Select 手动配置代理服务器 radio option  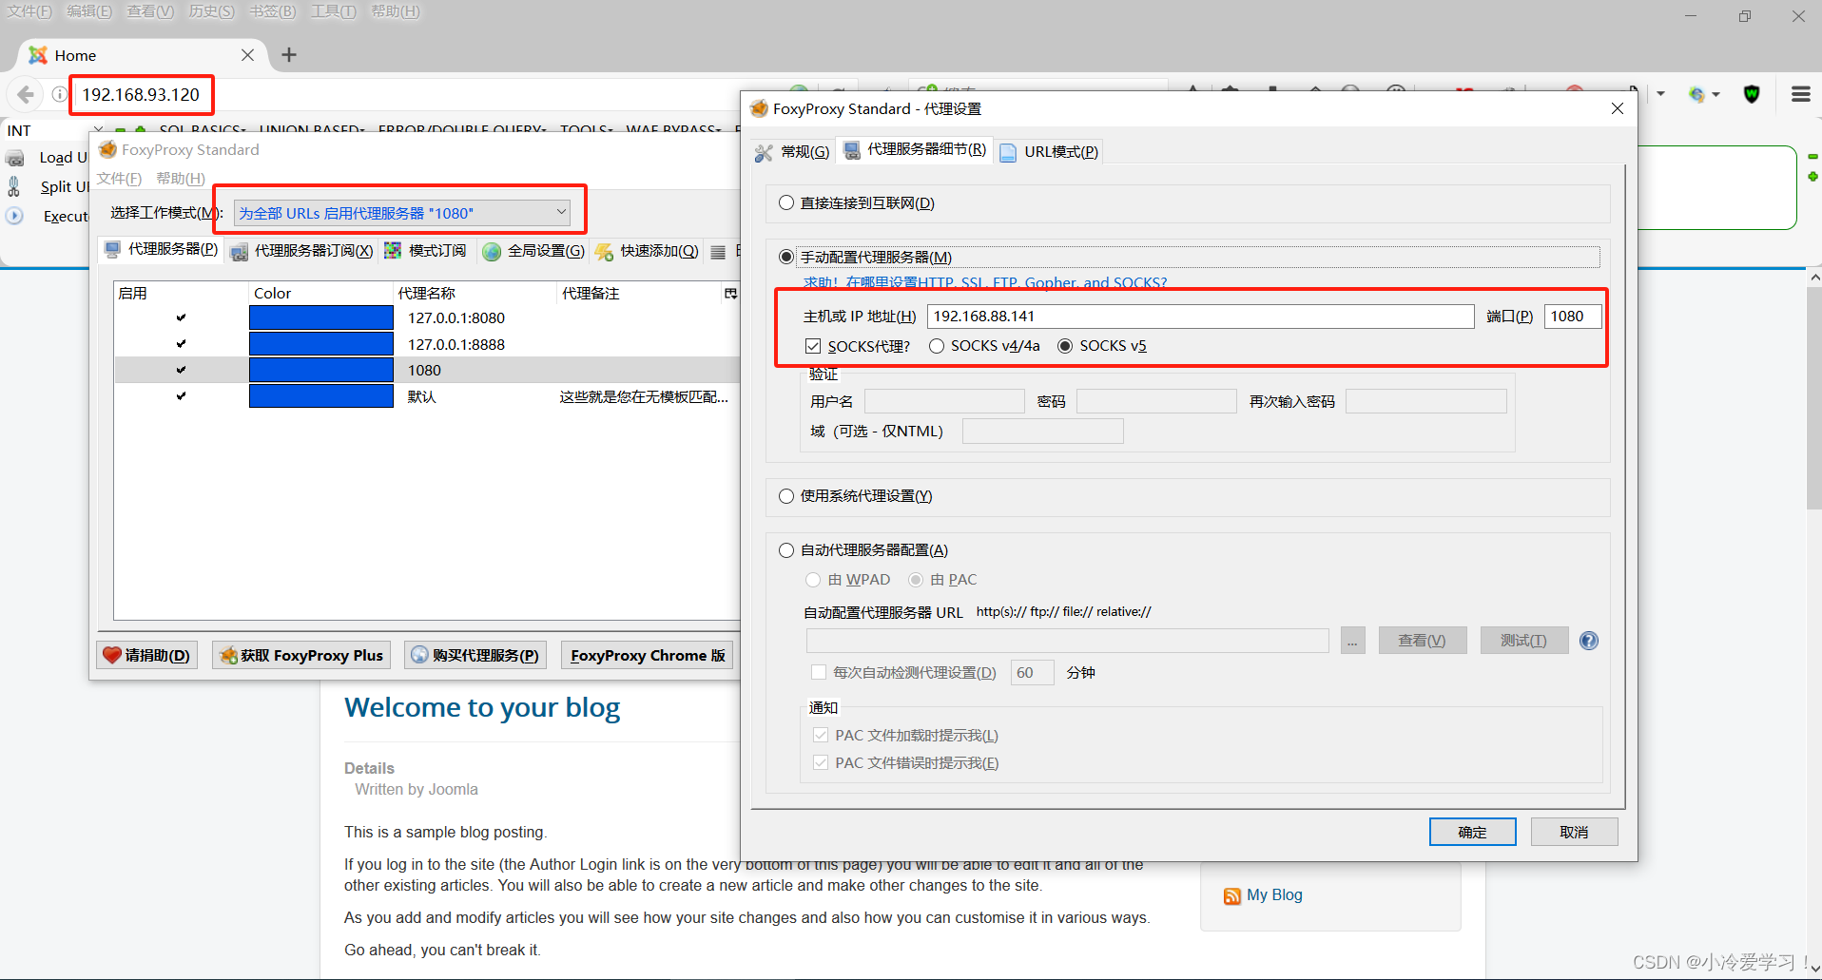[x=786, y=257]
